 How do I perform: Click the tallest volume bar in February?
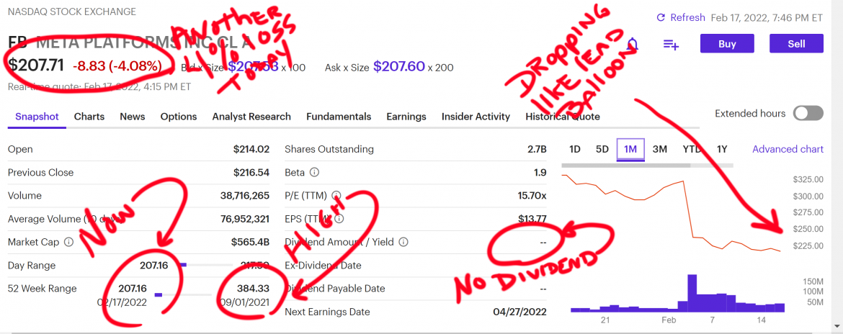pyautogui.click(x=692, y=293)
